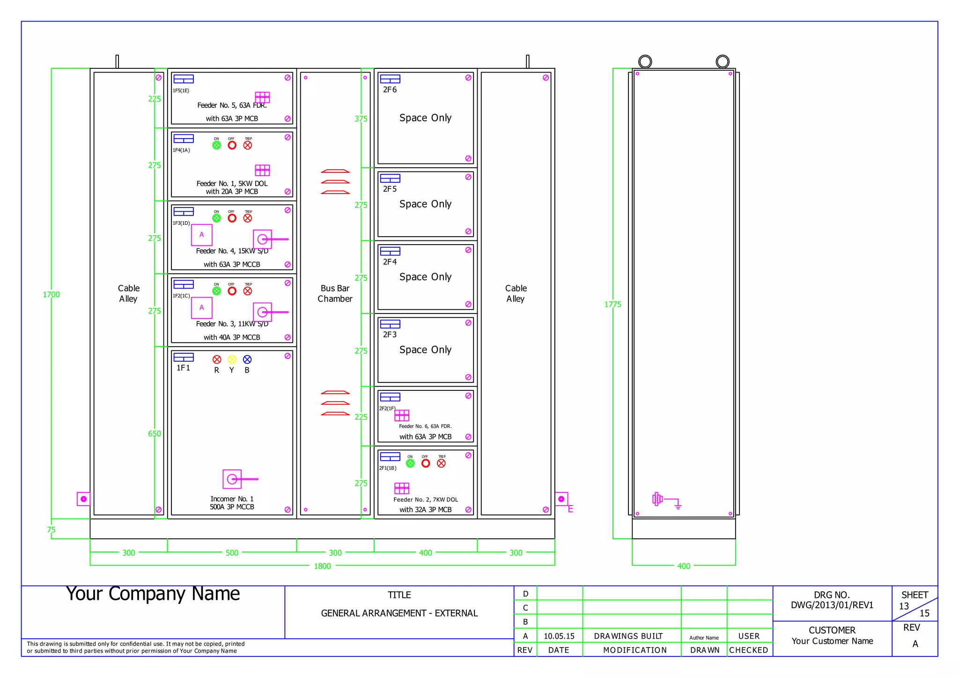Click the 1700 height dimension label
Image resolution: width=959 pixels, height=678 pixels.
(x=52, y=295)
